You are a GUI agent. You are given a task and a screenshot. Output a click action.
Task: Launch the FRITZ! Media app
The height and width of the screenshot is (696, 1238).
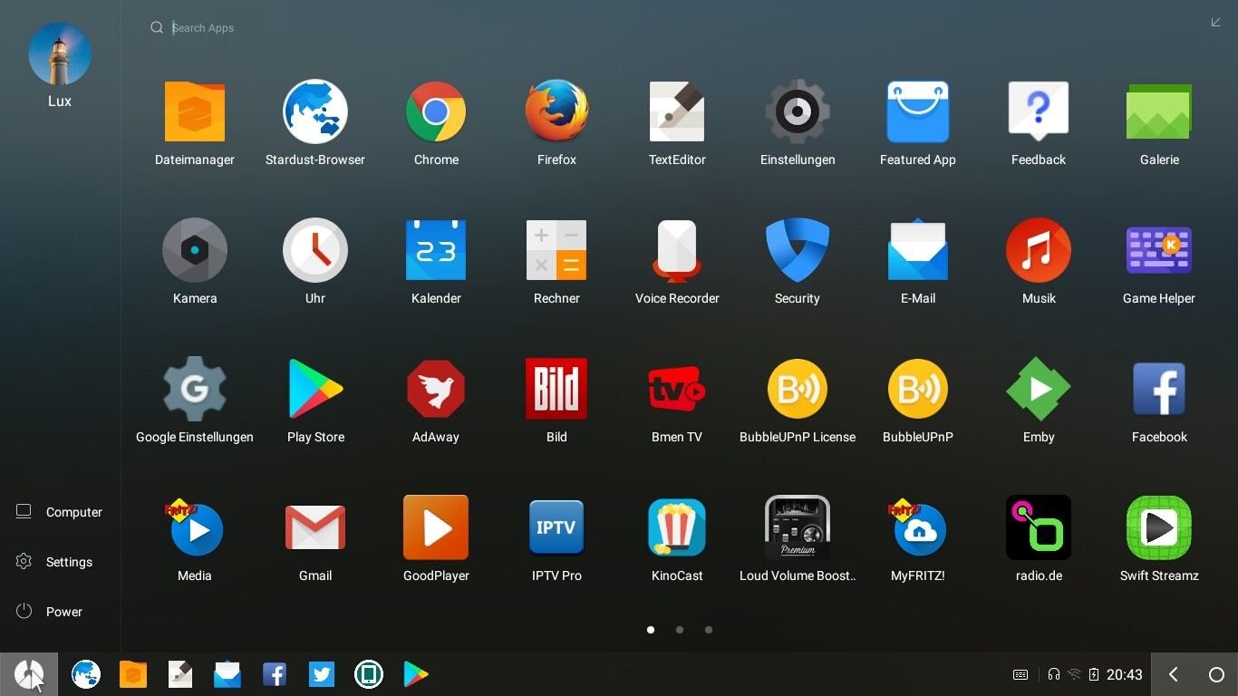click(195, 527)
